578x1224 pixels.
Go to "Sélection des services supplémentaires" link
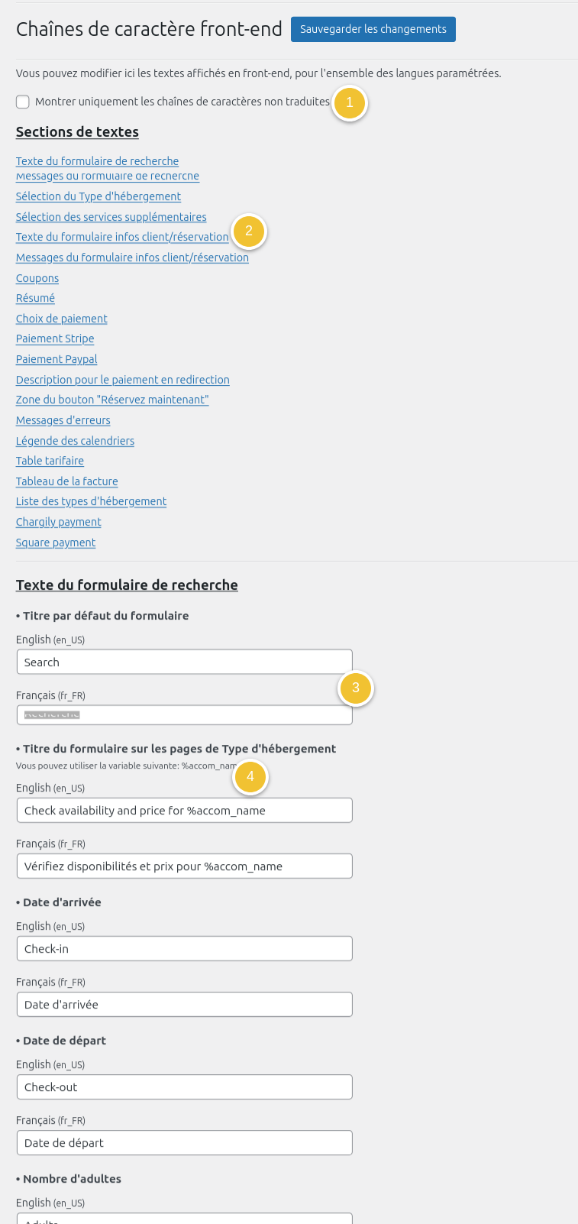click(x=111, y=217)
